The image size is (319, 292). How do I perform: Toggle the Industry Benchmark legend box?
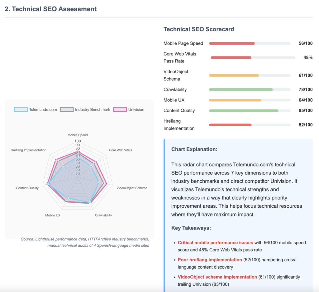(66, 110)
